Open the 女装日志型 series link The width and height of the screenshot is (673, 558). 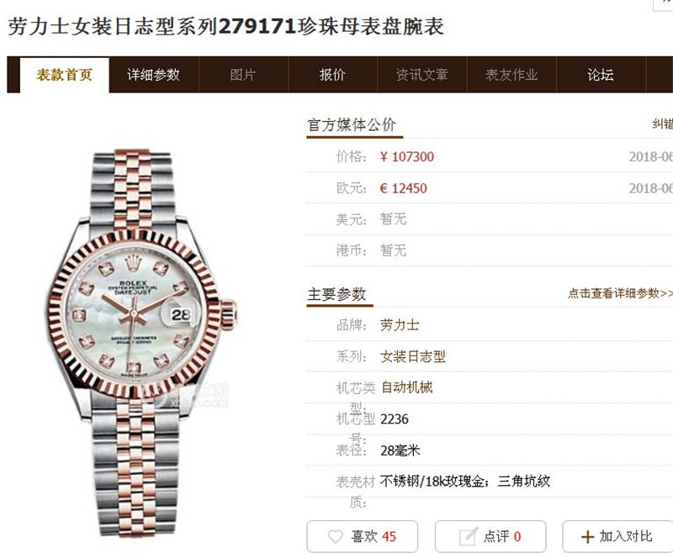(413, 356)
